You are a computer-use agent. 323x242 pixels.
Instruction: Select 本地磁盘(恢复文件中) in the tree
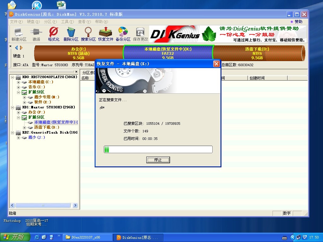(x=56, y=122)
